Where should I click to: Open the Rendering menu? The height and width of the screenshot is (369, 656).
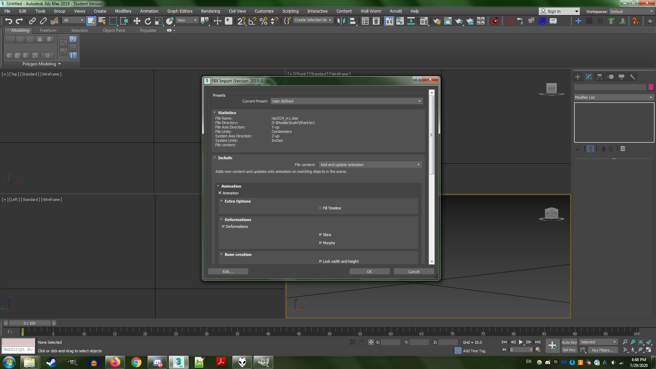coord(210,11)
